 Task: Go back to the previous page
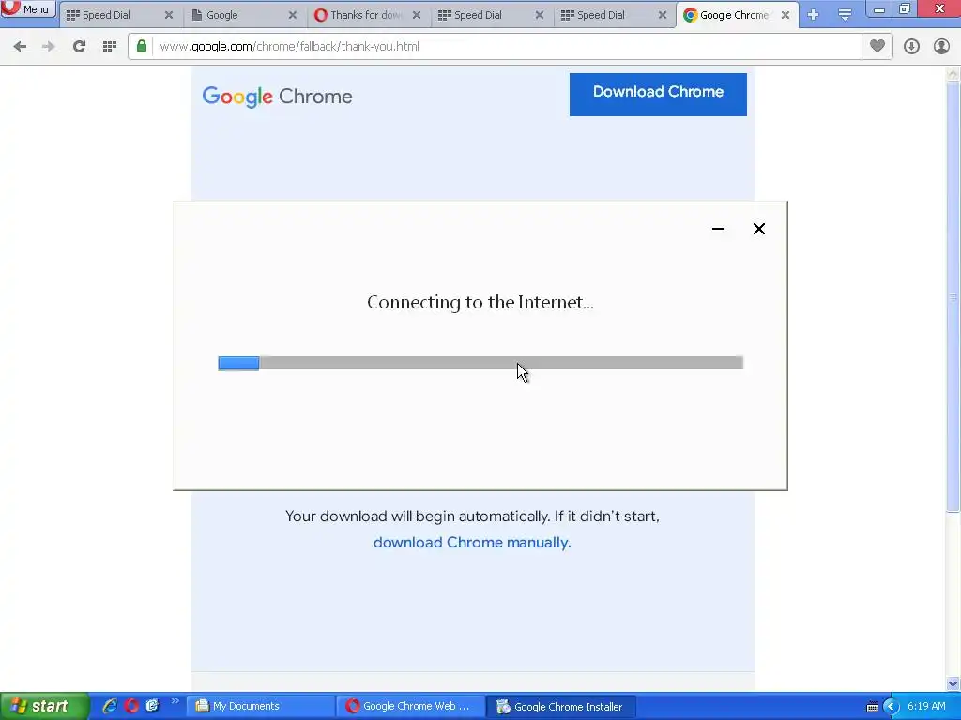coord(20,47)
